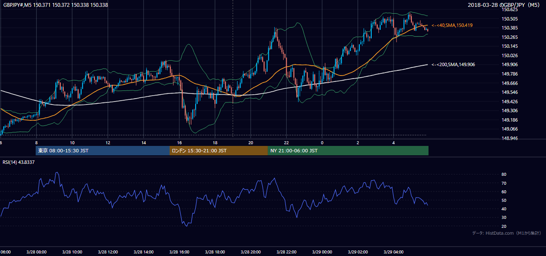Click the 3/29 04:00 bottom time label

coord(393,252)
